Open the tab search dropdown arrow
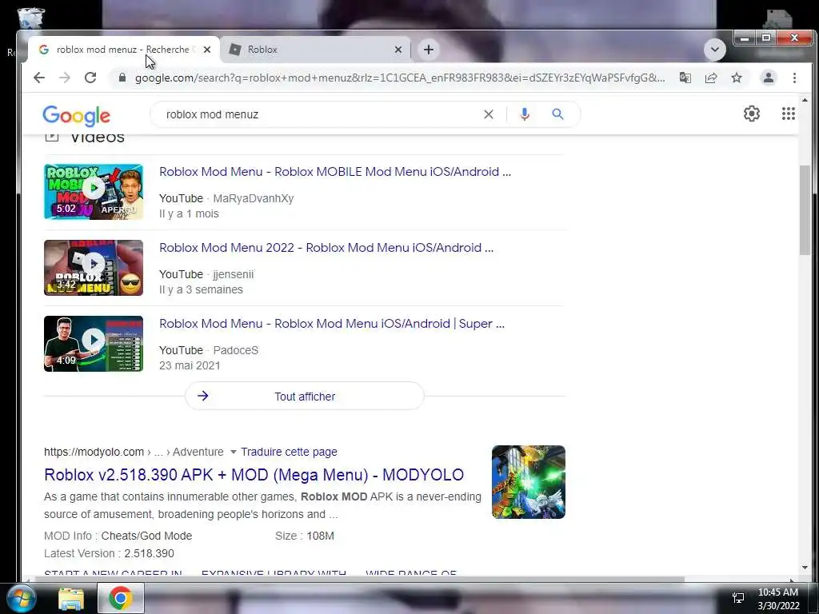 click(714, 50)
